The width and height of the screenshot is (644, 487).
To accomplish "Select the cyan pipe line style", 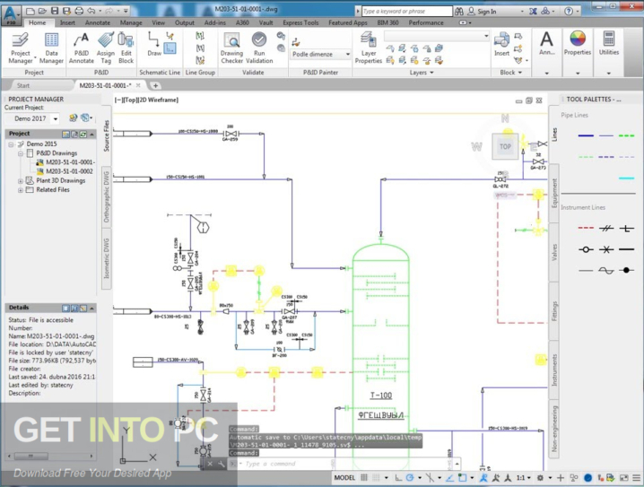I will tap(626, 178).
